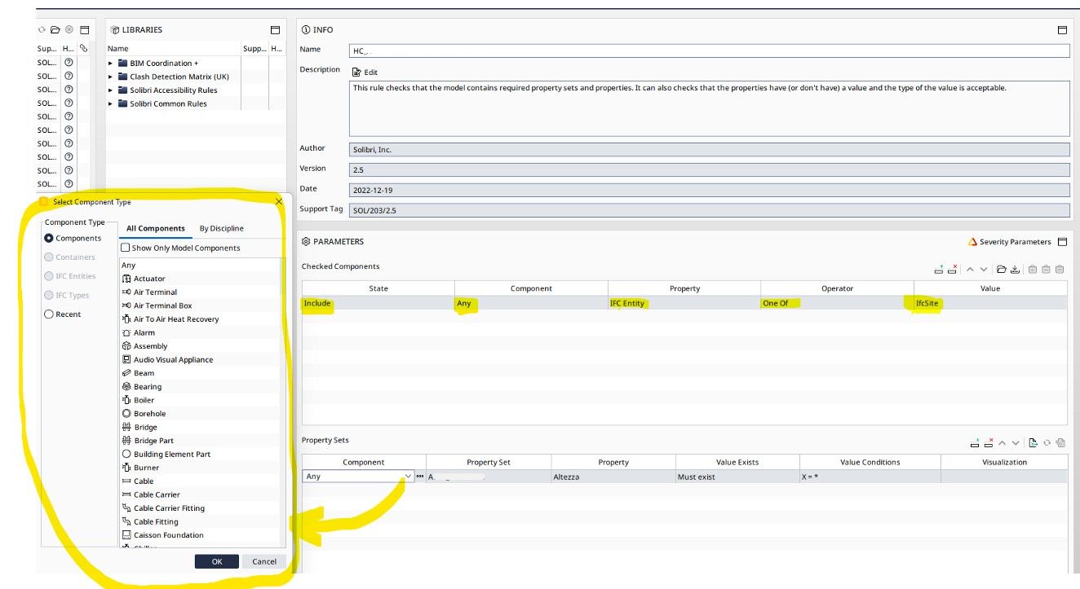Select the Recent radio button
1080x589 pixels.
49,314
